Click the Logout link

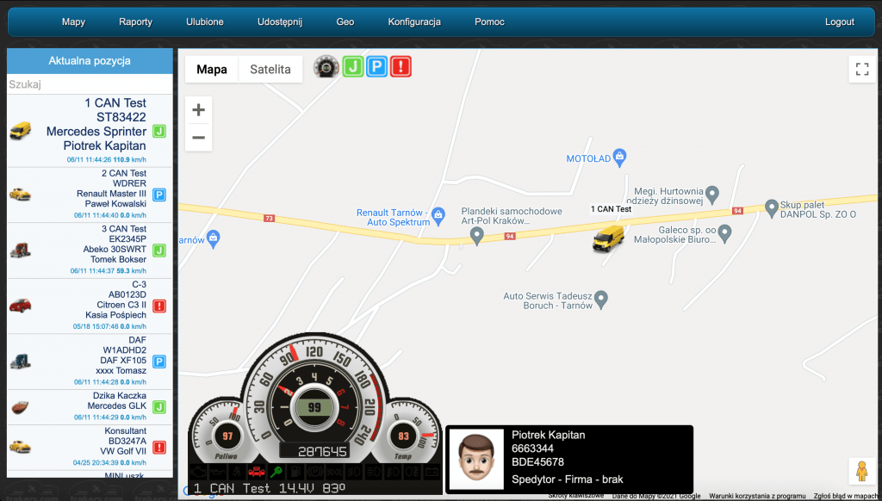pos(839,22)
